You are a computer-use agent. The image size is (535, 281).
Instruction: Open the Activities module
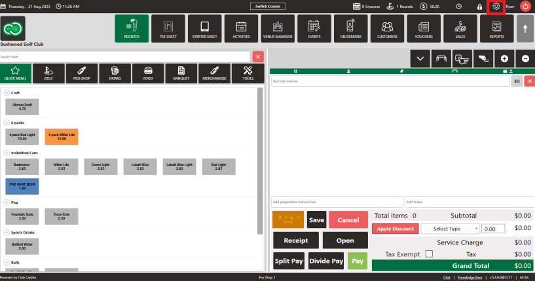click(241, 29)
